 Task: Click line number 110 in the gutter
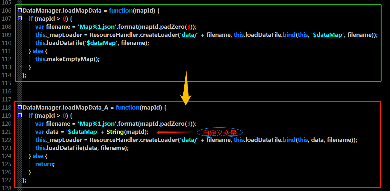tap(6, 43)
